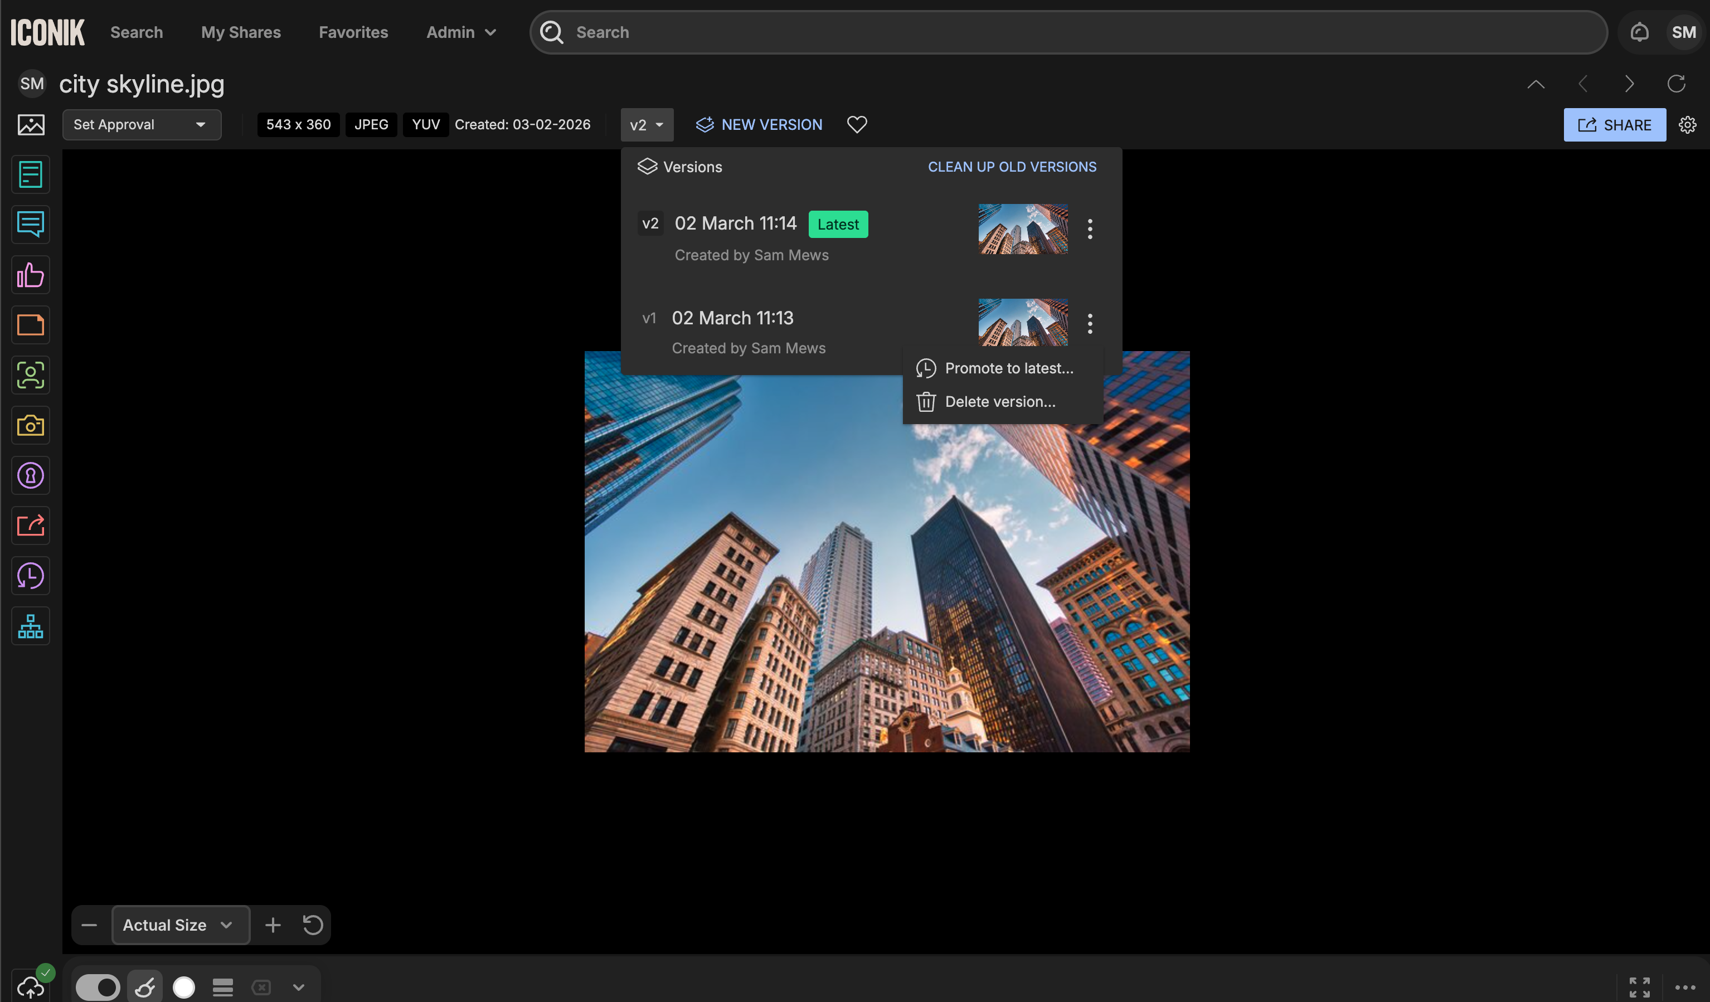Viewport: 1710px width, 1002px height.
Task: Click CLEAN UP OLD VERSIONS link
Action: 1011,167
